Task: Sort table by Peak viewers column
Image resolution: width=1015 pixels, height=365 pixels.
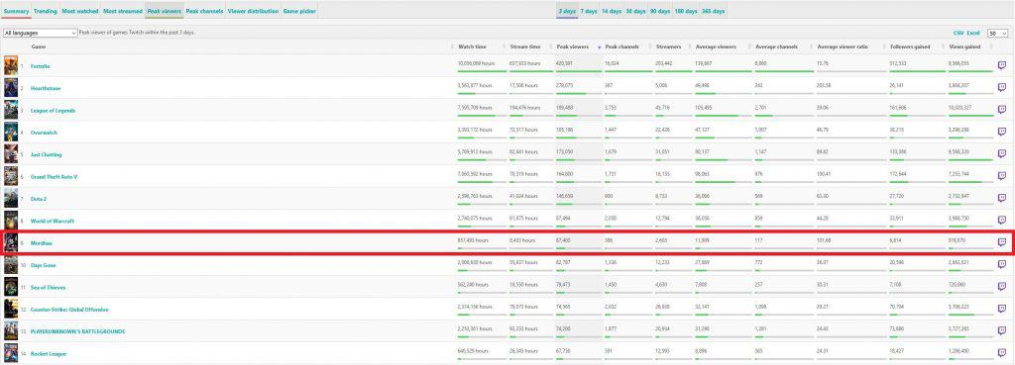Action: (x=573, y=46)
